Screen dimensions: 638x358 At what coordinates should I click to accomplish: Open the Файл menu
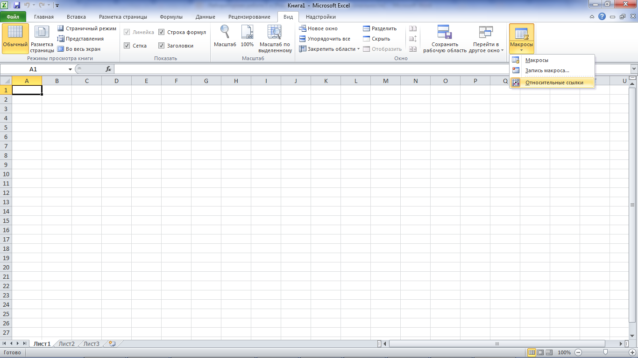[x=13, y=17]
